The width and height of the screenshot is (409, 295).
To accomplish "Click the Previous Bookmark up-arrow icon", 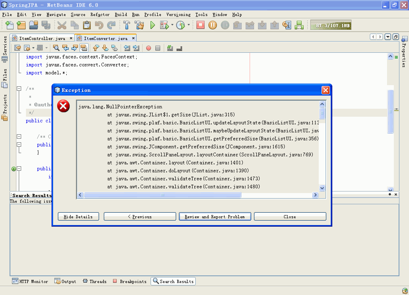I will 96,48.
